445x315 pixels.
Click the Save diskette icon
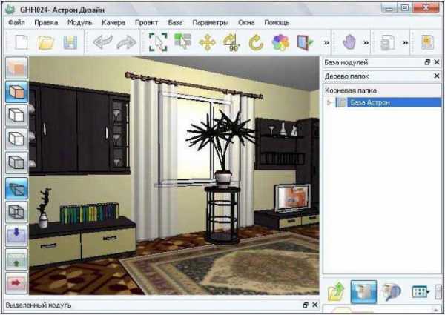coord(70,42)
